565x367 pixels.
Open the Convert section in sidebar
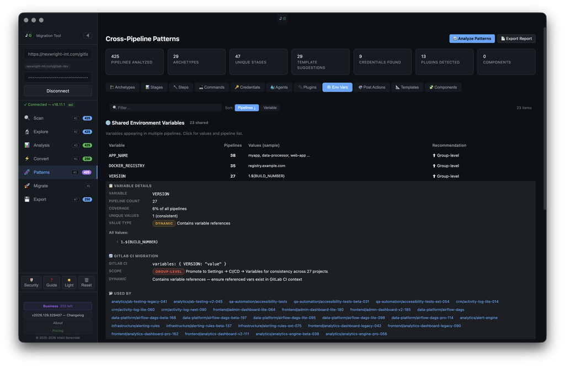pos(57,158)
